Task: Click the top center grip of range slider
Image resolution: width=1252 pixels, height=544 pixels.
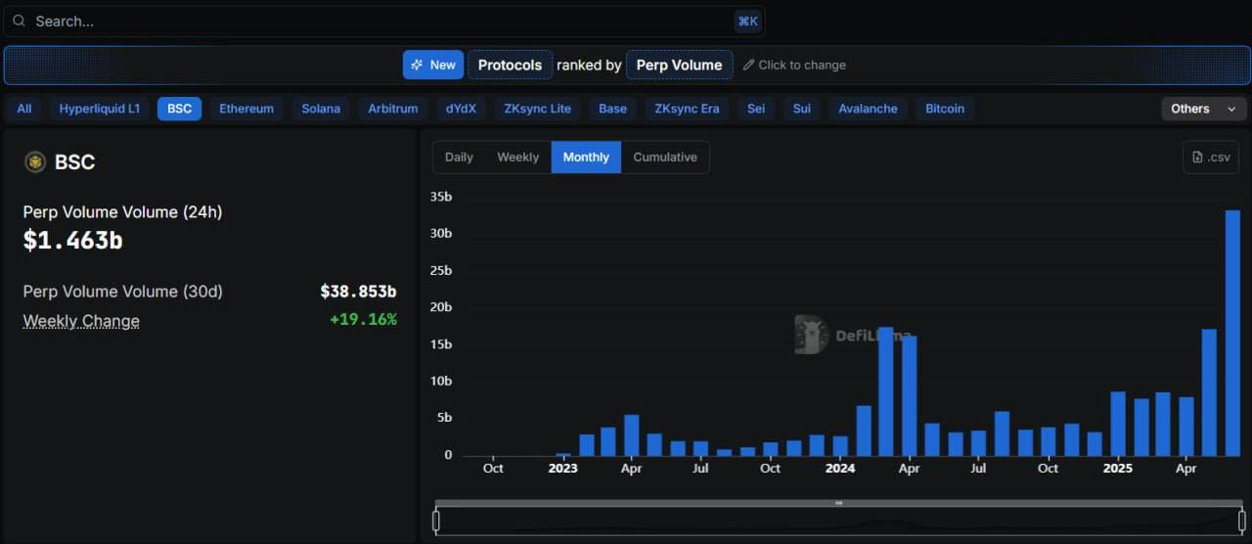Action: click(839, 503)
